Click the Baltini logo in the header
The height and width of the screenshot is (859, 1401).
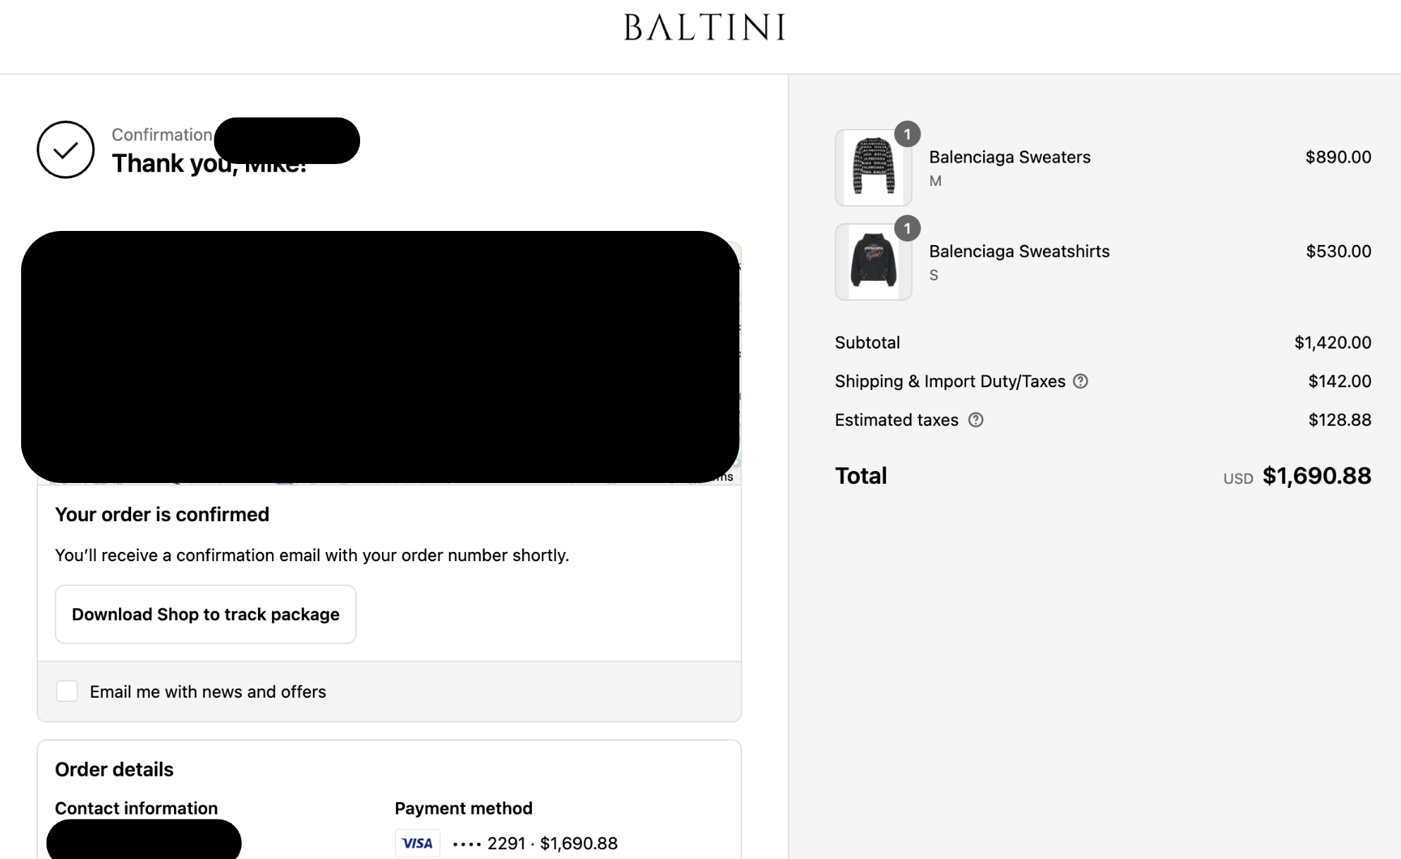(704, 27)
